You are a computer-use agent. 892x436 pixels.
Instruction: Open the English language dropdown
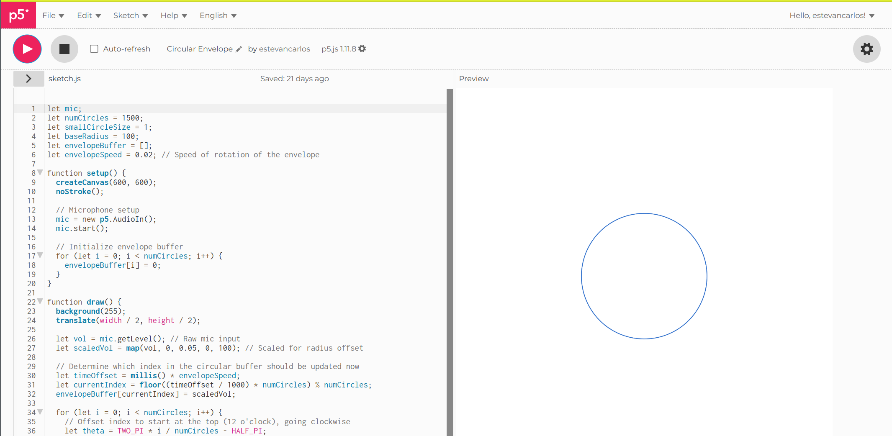(x=218, y=15)
